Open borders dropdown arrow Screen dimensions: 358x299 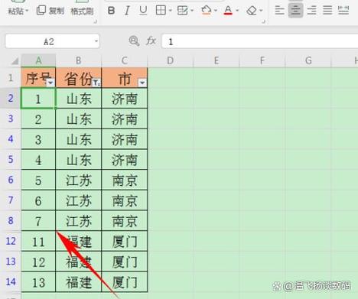[170, 11]
